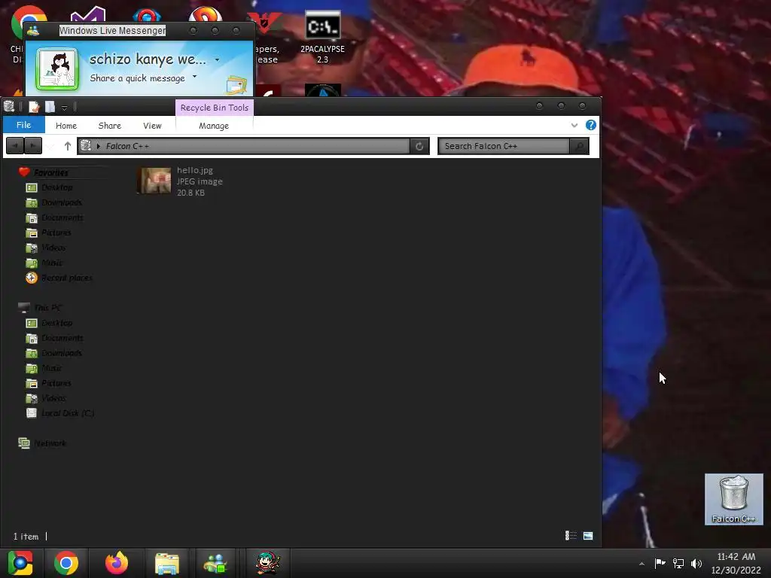Click the Messenger profile avatar picture
The width and height of the screenshot is (771, 578).
click(x=57, y=68)
